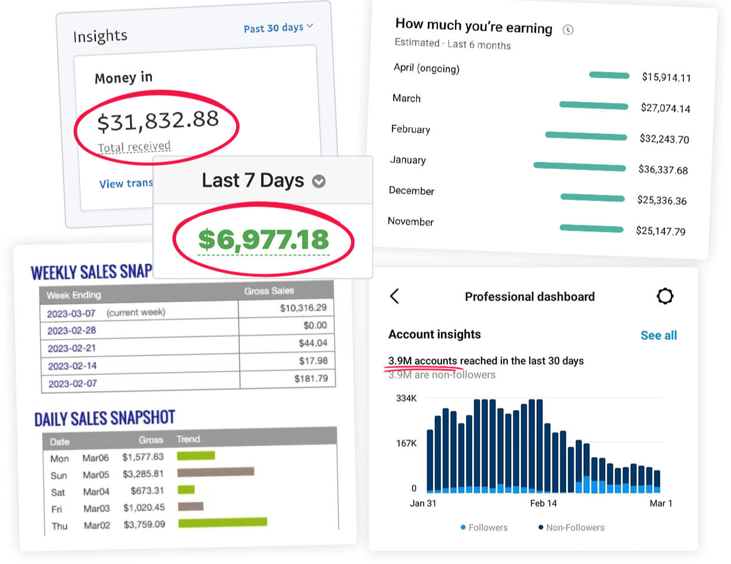Click the Sun Mar05 trend bar

215,472
